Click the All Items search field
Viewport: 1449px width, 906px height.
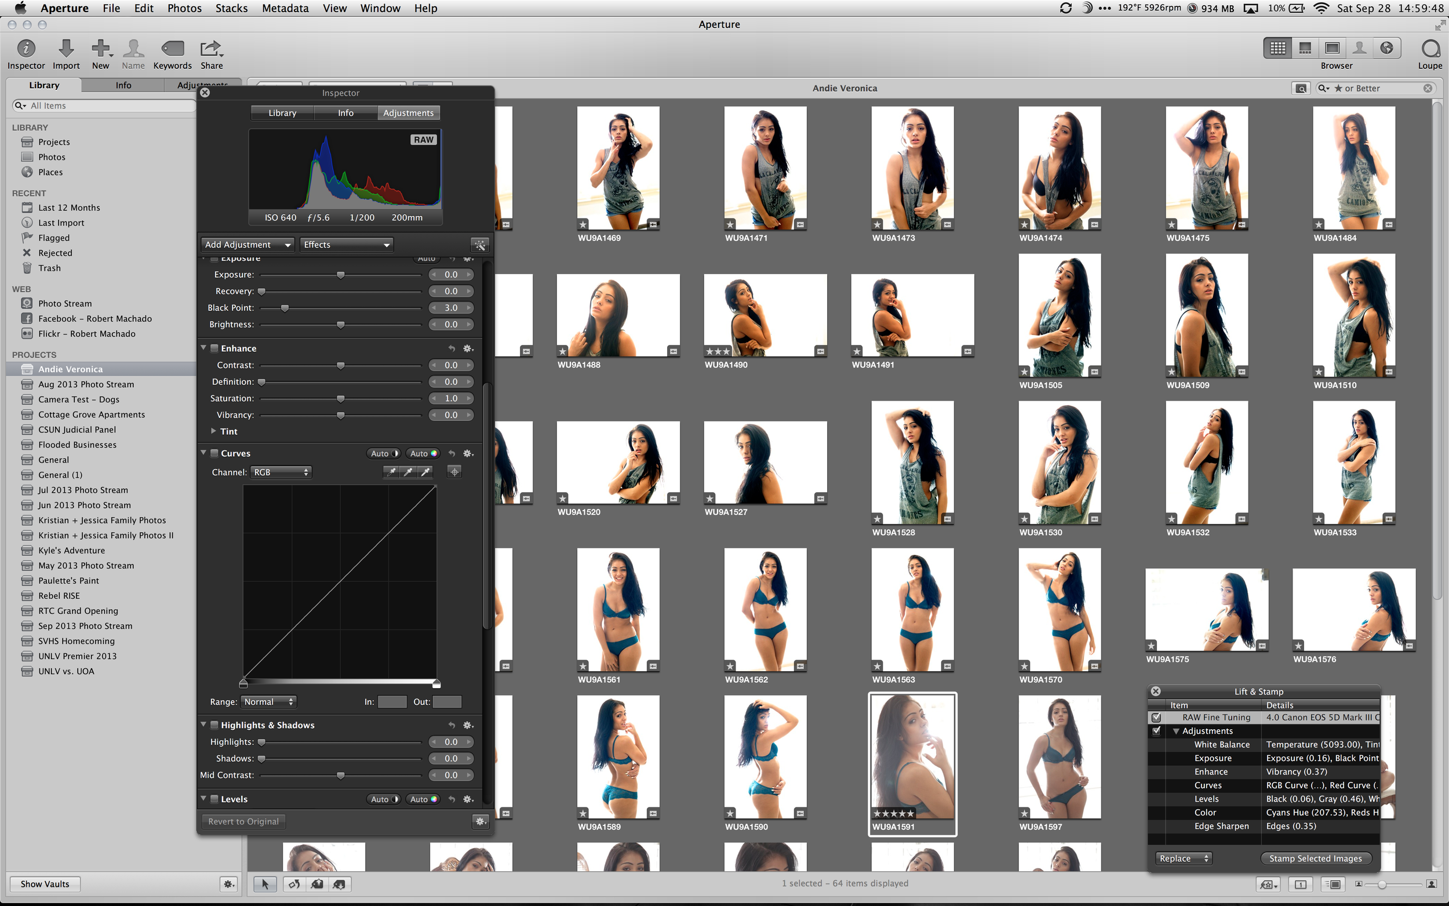pyautogui.click(x=105, y=105)
